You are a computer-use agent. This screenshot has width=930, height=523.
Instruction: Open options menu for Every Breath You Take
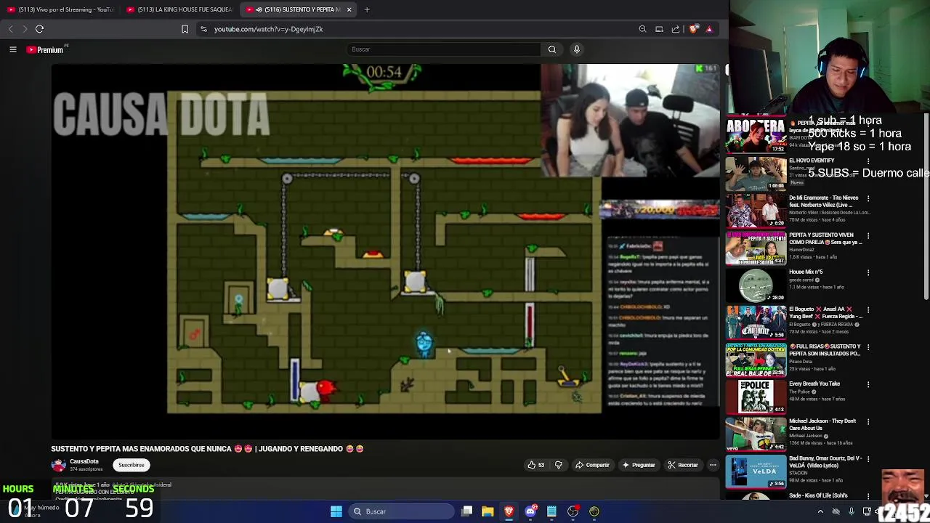(868, 384)
